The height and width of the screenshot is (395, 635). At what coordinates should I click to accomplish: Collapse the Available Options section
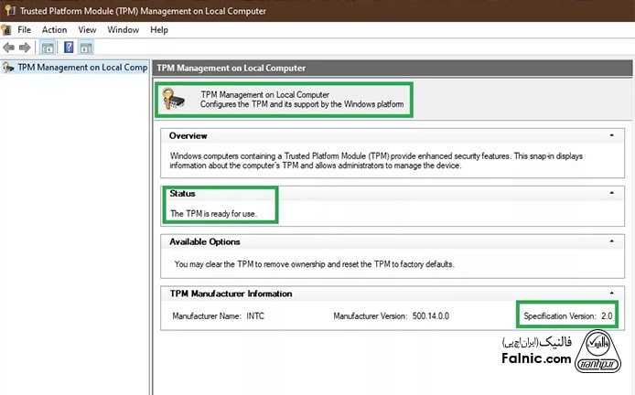click(x=610, y=241)
